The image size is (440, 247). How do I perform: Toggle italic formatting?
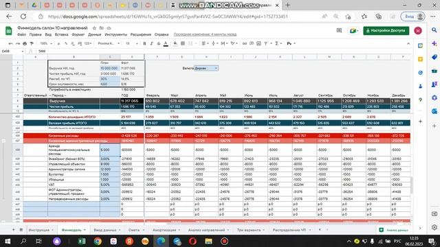click(x=151, y=44)
